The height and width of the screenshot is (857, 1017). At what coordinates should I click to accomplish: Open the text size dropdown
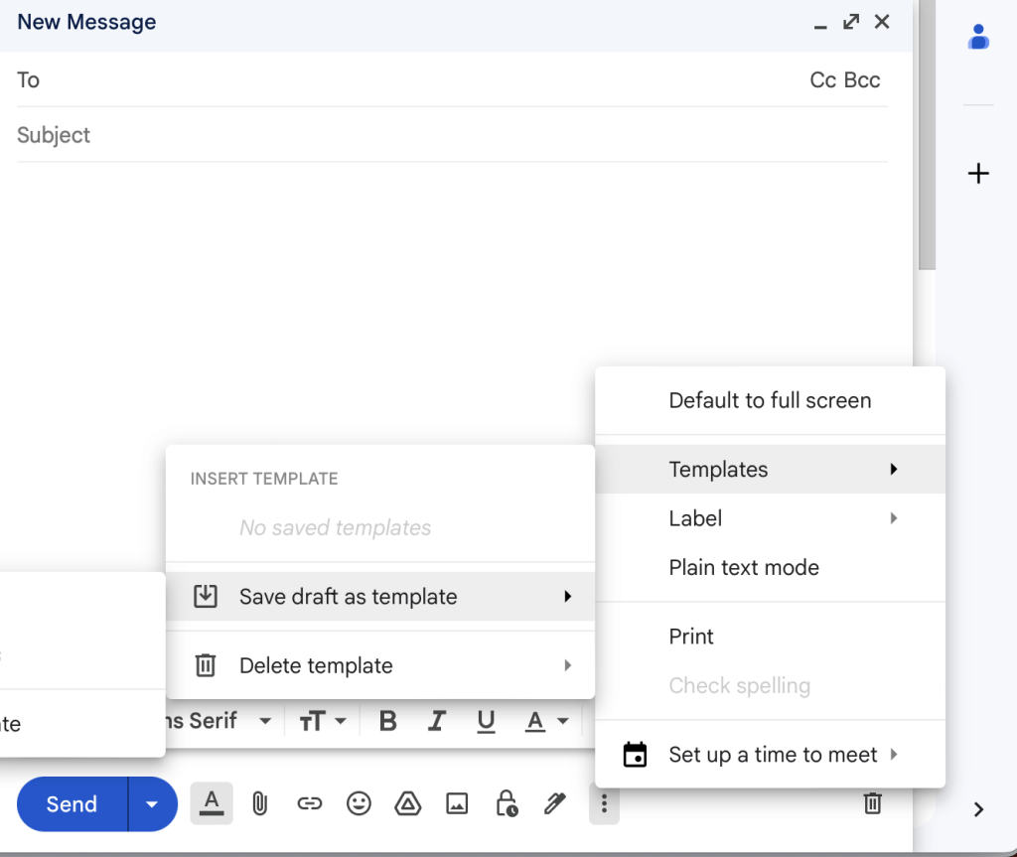pyautogui.click(x=323, y=722)
